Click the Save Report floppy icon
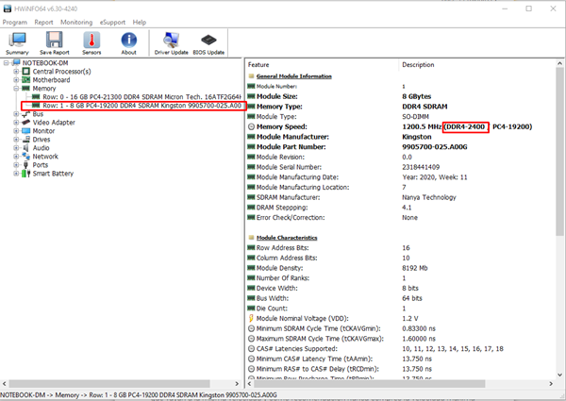 (54, 42)
